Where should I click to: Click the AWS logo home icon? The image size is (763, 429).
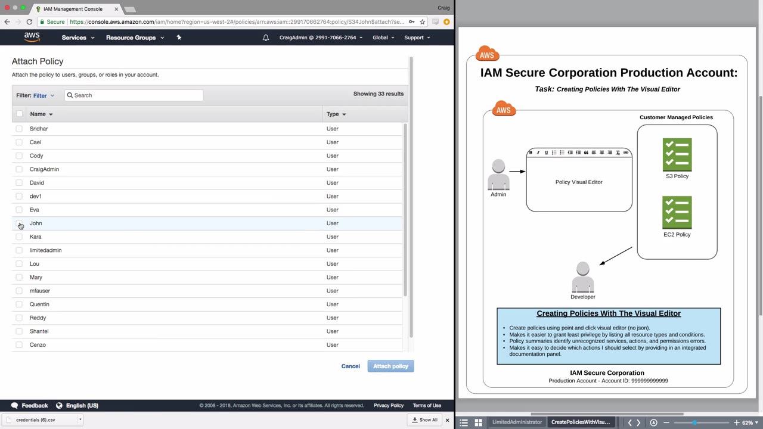(32, 38)
